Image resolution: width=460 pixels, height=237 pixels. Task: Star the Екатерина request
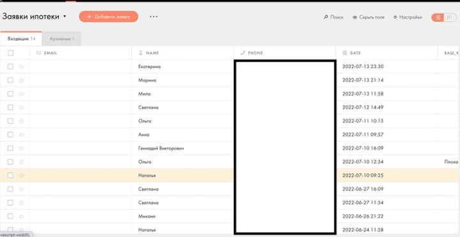click(21, 66)
